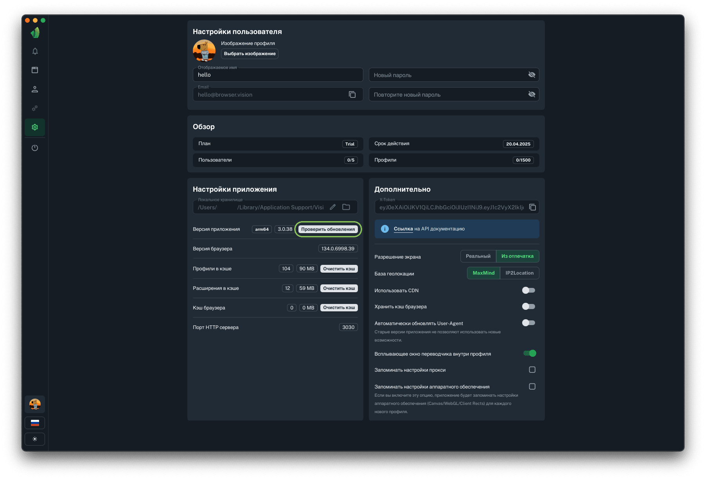This screenshot has width=706, height=480.
Task: Switch theme with the sun icon
Action: point(35,439)
